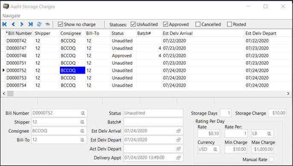Screen dimensions: 293x166
Task: Refresh the storage charges grid
Action: 39,24
